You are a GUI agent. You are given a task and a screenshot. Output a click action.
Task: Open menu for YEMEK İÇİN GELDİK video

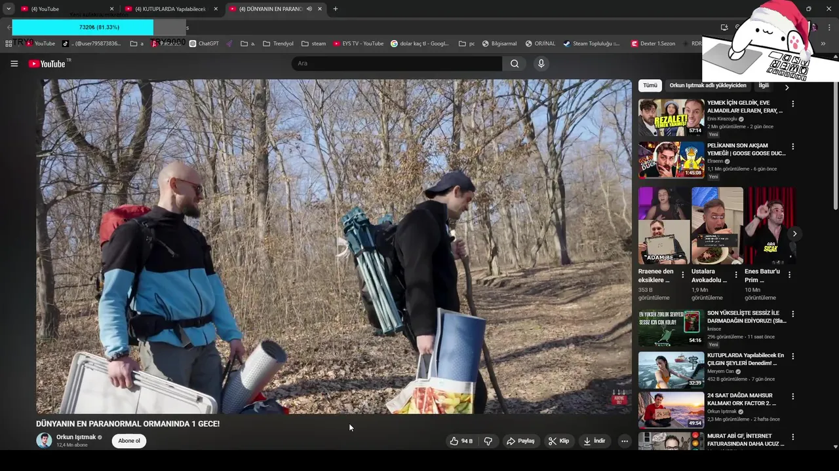coord(792,104)
